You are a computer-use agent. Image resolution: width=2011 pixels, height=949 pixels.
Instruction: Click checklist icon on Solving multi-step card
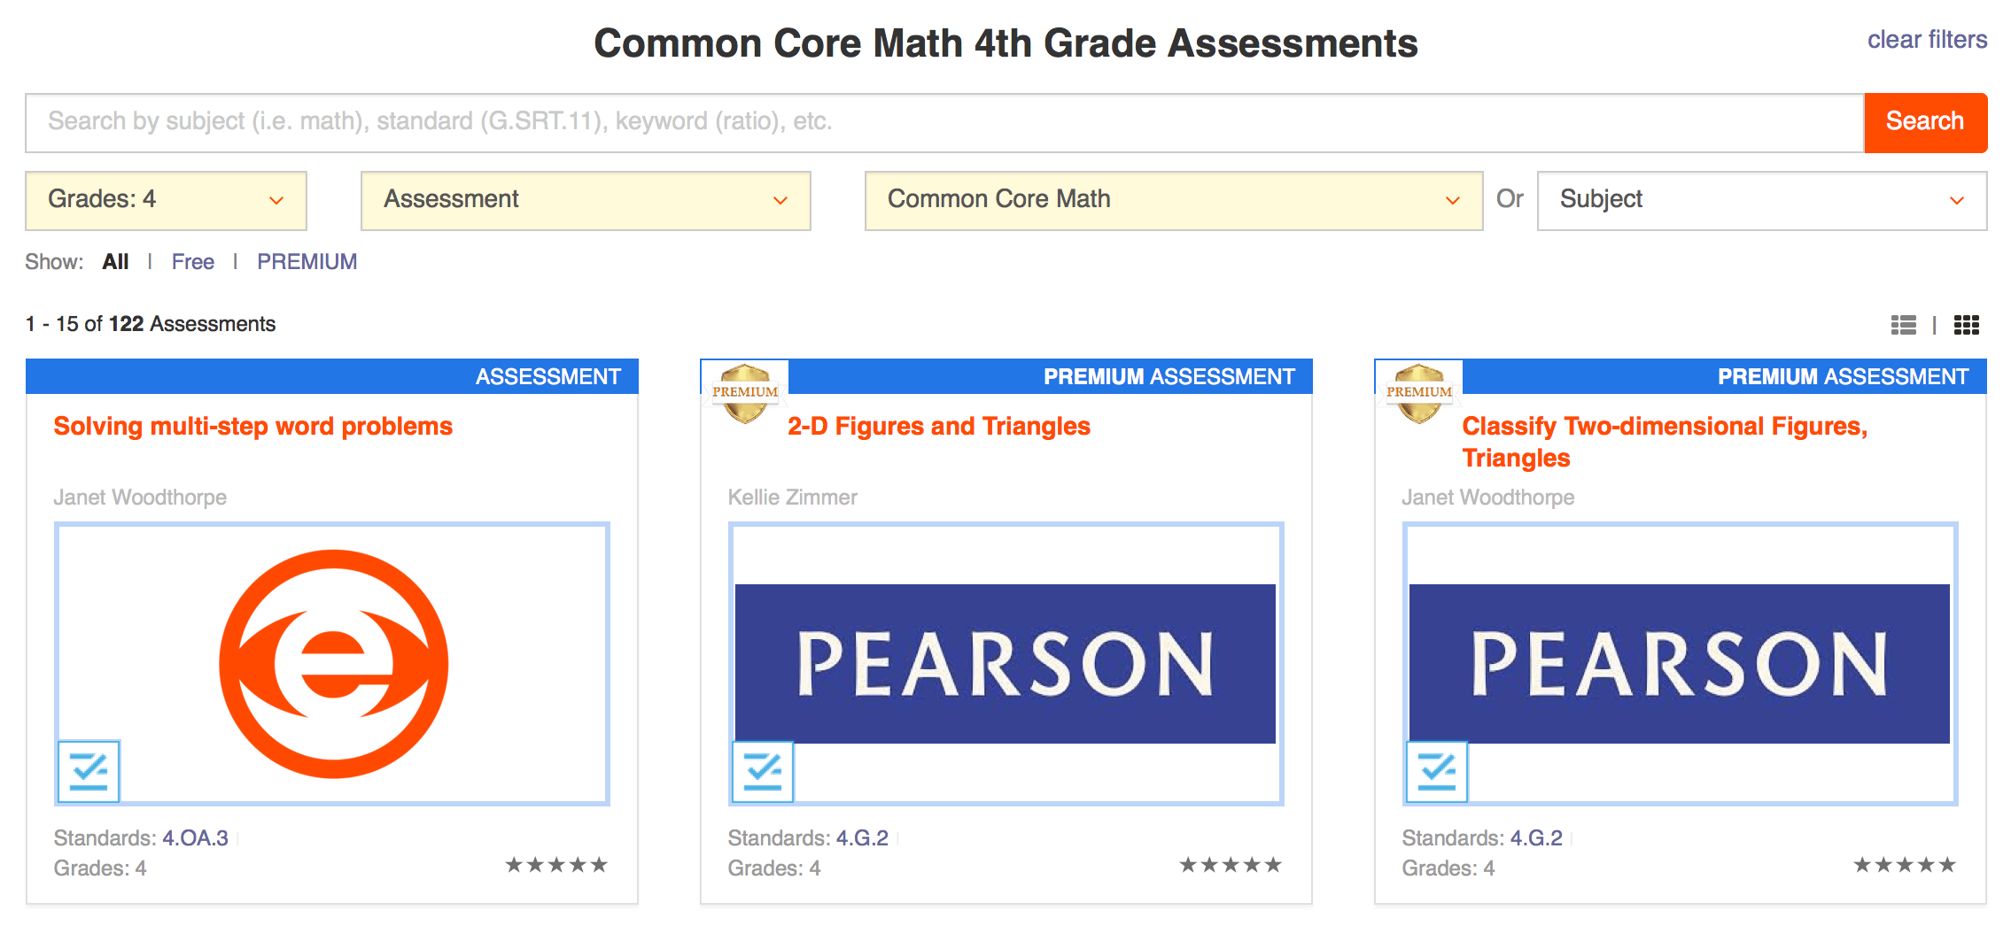click(x=89, y=771)
